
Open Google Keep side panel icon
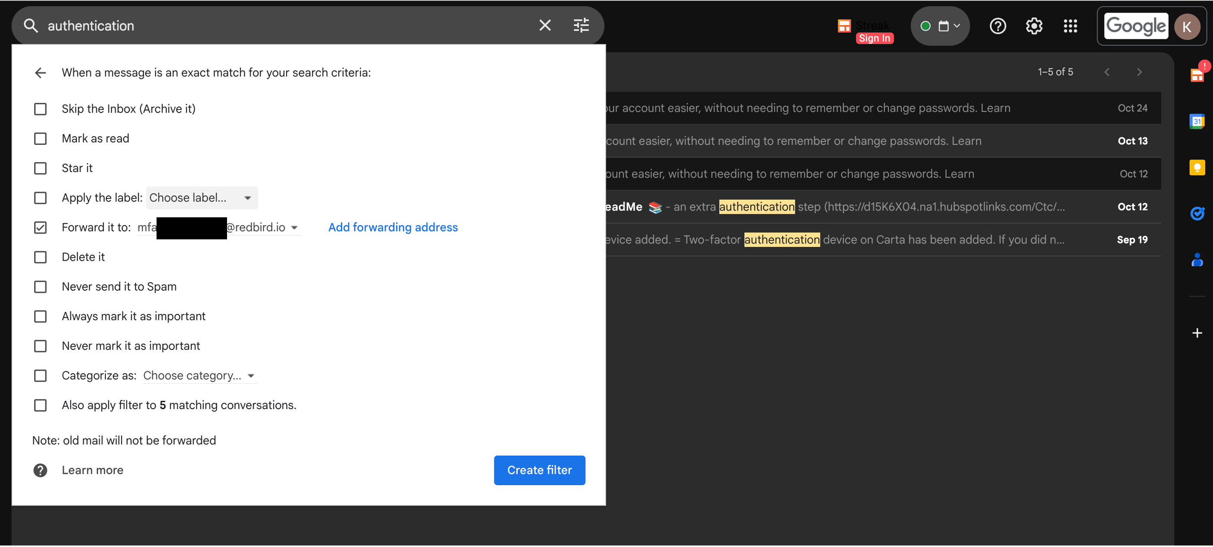pyautogui.click(x=1197, y=168)
